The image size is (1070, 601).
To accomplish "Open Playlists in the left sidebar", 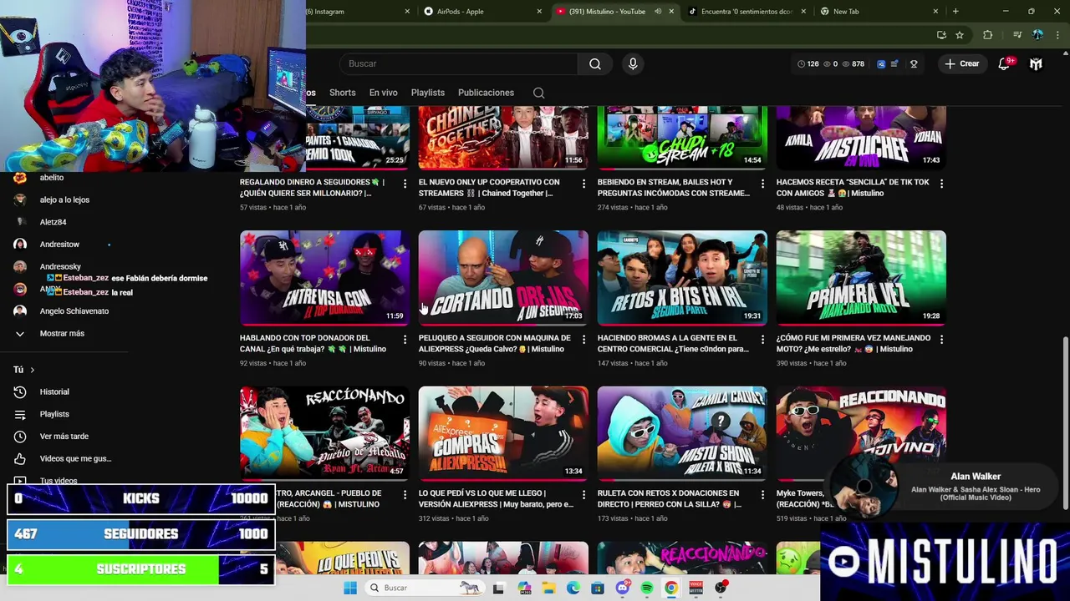I will (54, 414).
